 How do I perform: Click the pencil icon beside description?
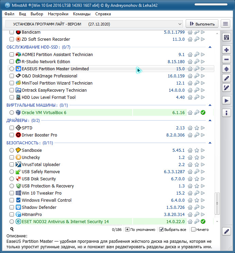(x=226, y=231)
